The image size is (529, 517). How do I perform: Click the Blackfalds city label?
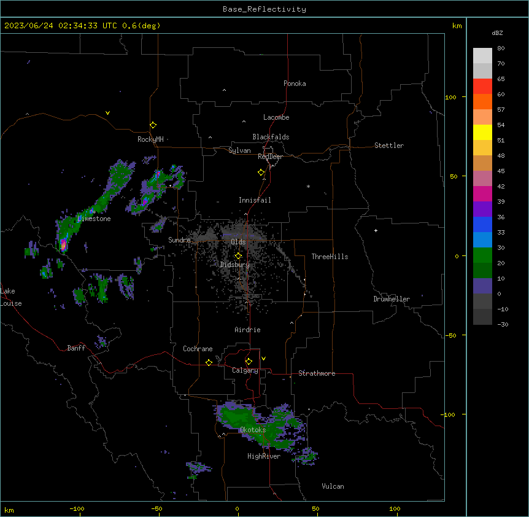coord(271,137)
